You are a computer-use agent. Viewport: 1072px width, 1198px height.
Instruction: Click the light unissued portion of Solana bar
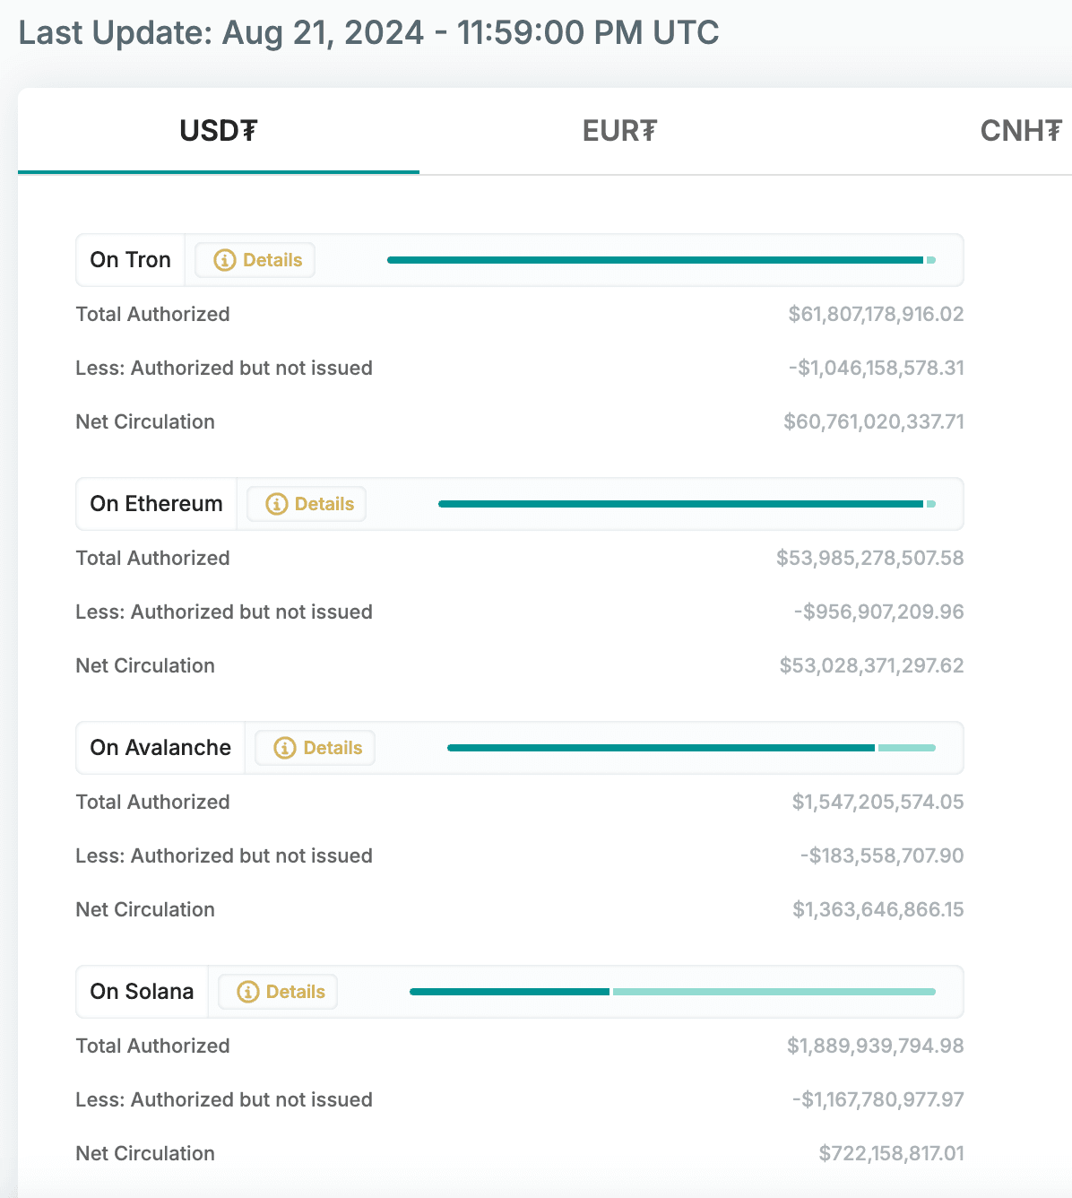pos(774,992)
